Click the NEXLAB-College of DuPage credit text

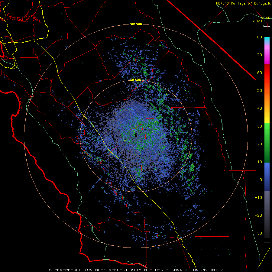pos(241,3)
